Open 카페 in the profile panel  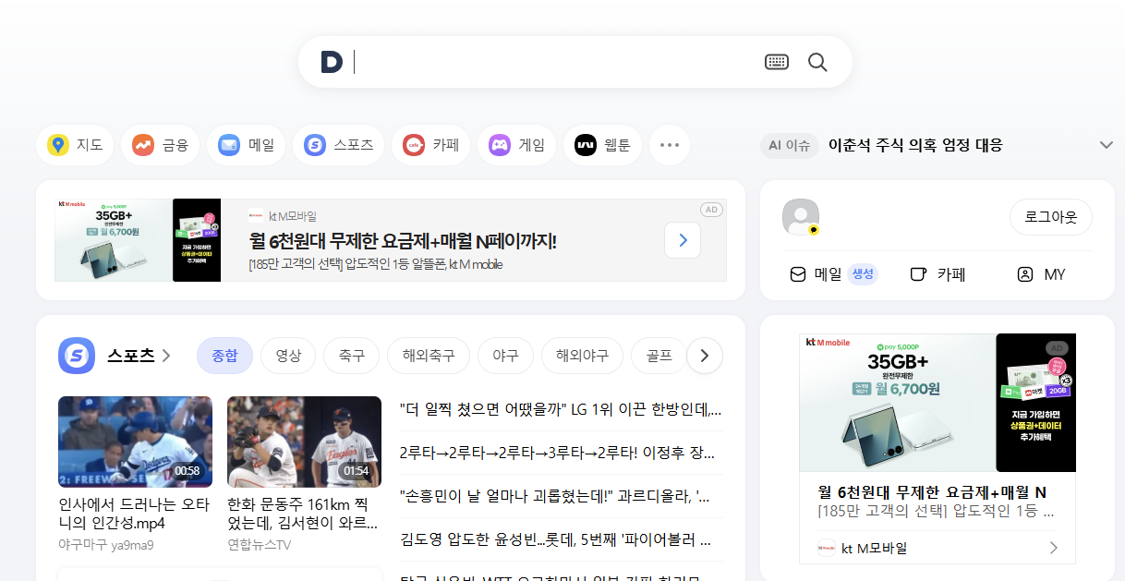click(x=937, y=274)
